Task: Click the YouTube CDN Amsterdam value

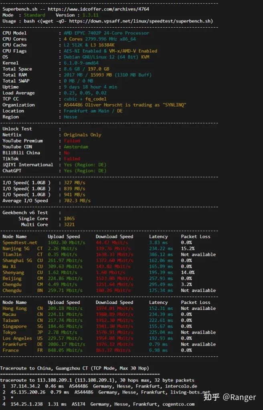Action: (76, 147)
